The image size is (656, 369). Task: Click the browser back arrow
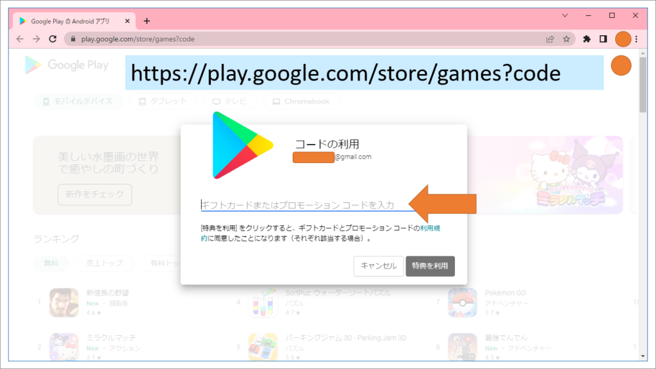pyautogui.click(x=20, y=38)
